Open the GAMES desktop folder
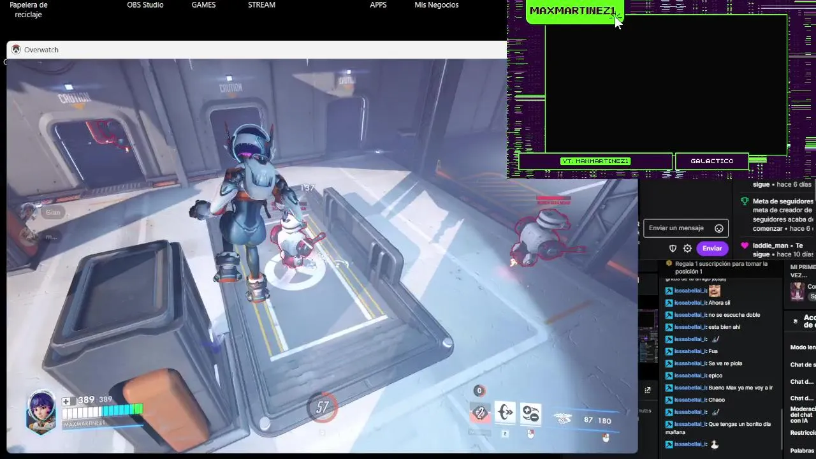This screenshot has height=459, width=816. click(x=203, y=5)
